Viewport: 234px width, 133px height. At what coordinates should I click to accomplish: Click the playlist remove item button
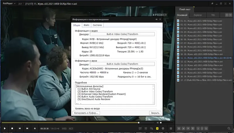point(202,128)
